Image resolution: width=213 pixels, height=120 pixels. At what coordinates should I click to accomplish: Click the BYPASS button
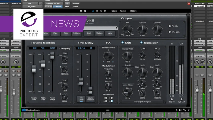(x=76, y=4)
